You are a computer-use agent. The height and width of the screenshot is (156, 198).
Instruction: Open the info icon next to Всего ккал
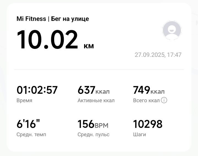pos(164,100)
